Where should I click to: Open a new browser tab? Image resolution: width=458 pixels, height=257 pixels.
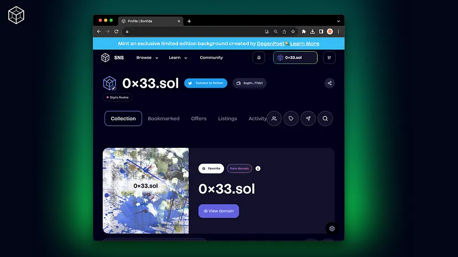coord(189,21)
